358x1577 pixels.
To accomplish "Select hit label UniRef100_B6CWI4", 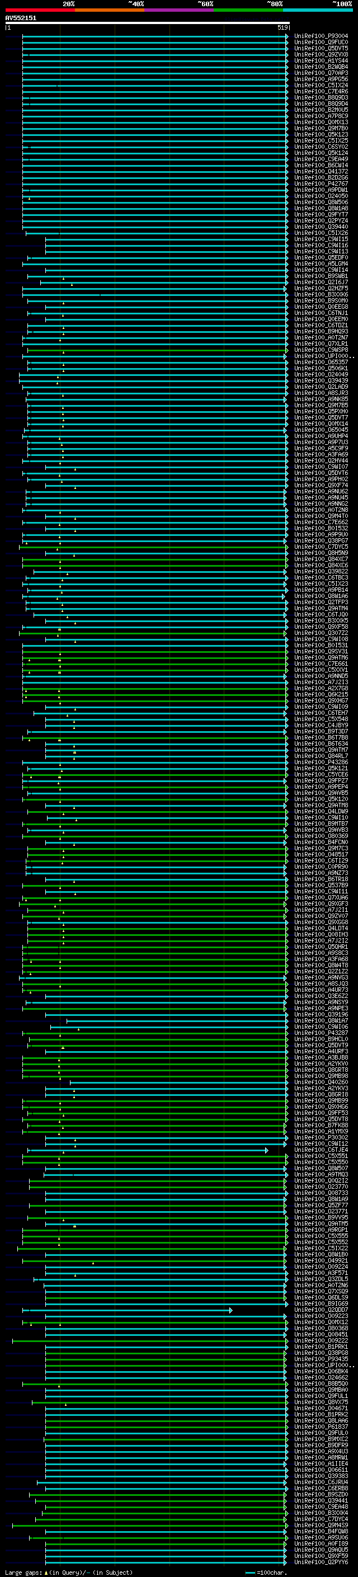I will point(321,165).
